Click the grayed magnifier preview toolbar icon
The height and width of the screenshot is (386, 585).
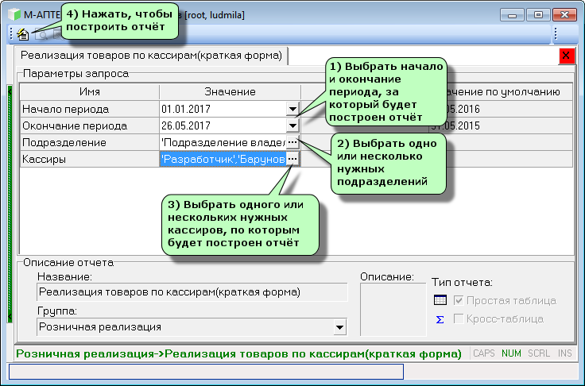[x=42, y=35]
